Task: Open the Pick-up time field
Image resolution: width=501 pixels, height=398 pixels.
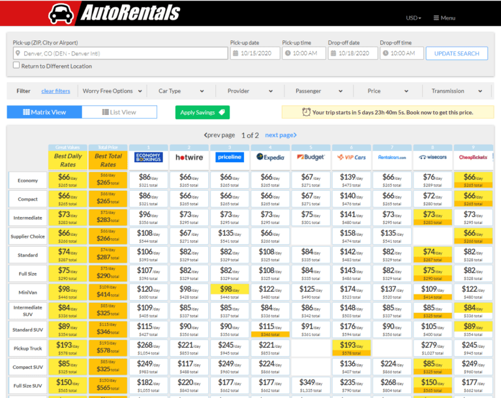Action: click(x=303, y=53)
